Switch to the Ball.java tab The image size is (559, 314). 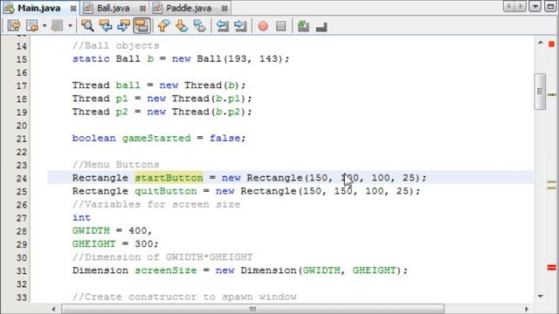coord(113,8)
